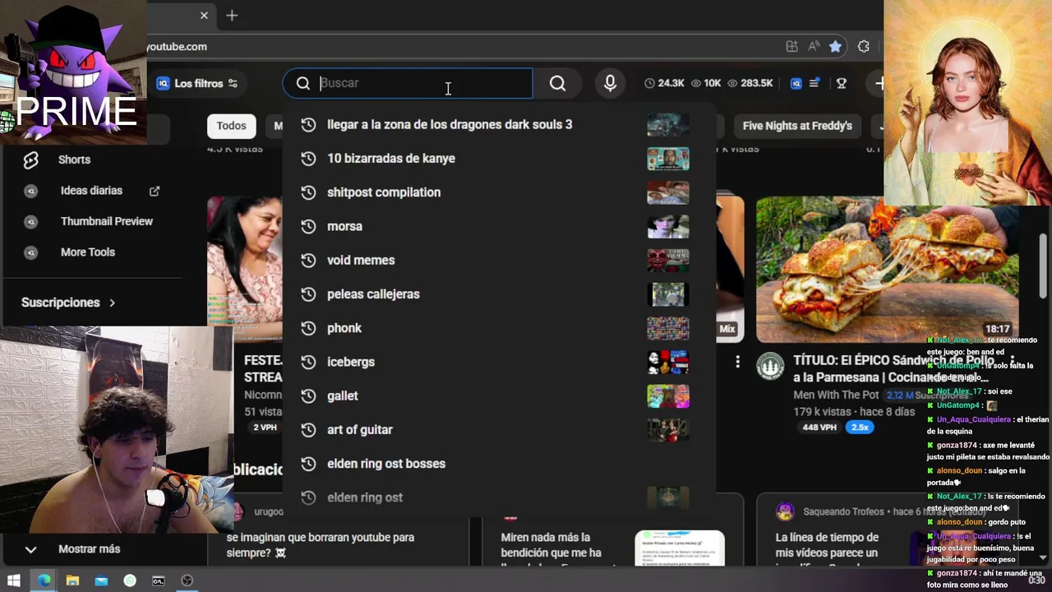The height and width of the screenshot is (592, 1052).
Task: Open Ideas diarias external link icon
Action: point(155,191)
